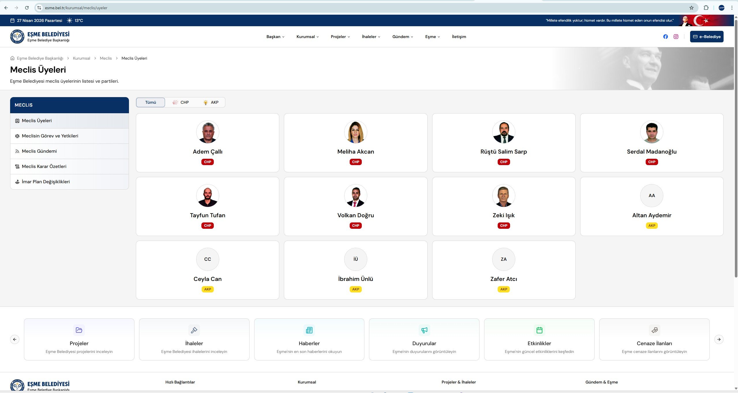Expand the Başkan dropdown menu
This screenshot has height=393, width=738.
pyautogui.click(x=275, y=37)
